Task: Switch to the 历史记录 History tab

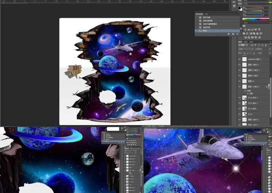Action: pyautogui.click(x=199, y=14)
